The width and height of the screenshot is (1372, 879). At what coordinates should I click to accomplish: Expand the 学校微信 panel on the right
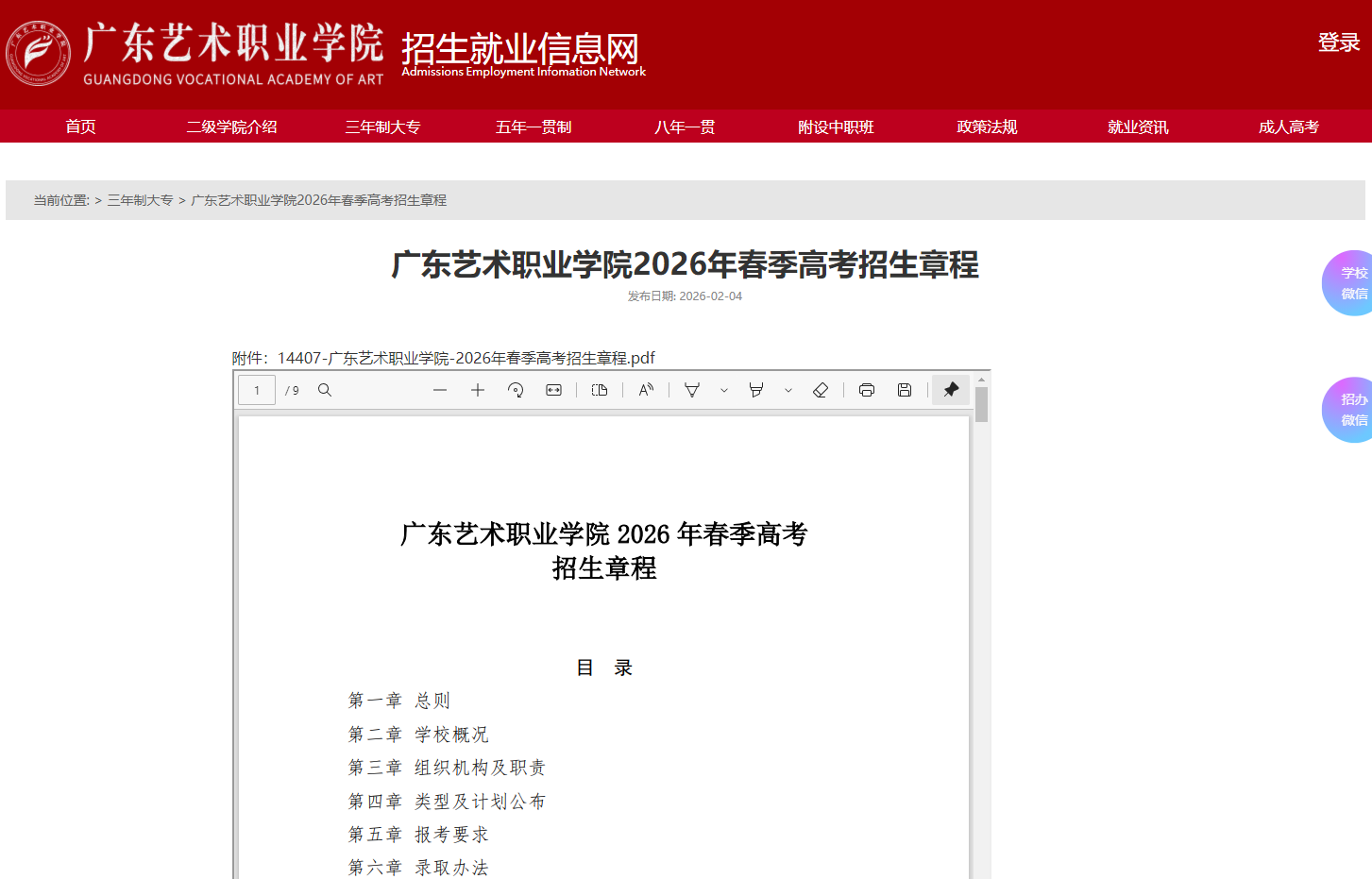(x=1352, y=282)
